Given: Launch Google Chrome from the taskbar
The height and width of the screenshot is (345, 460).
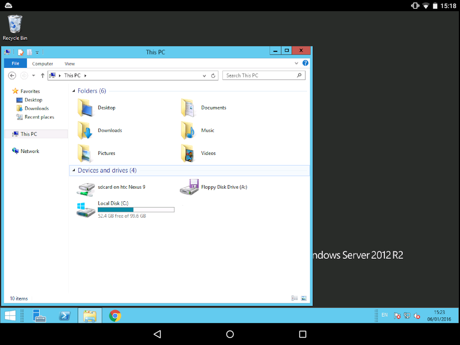Looking at the screenshot, I should click(115, 315).
